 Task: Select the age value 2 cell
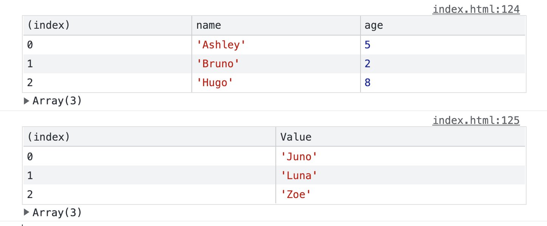coord(443,64)
